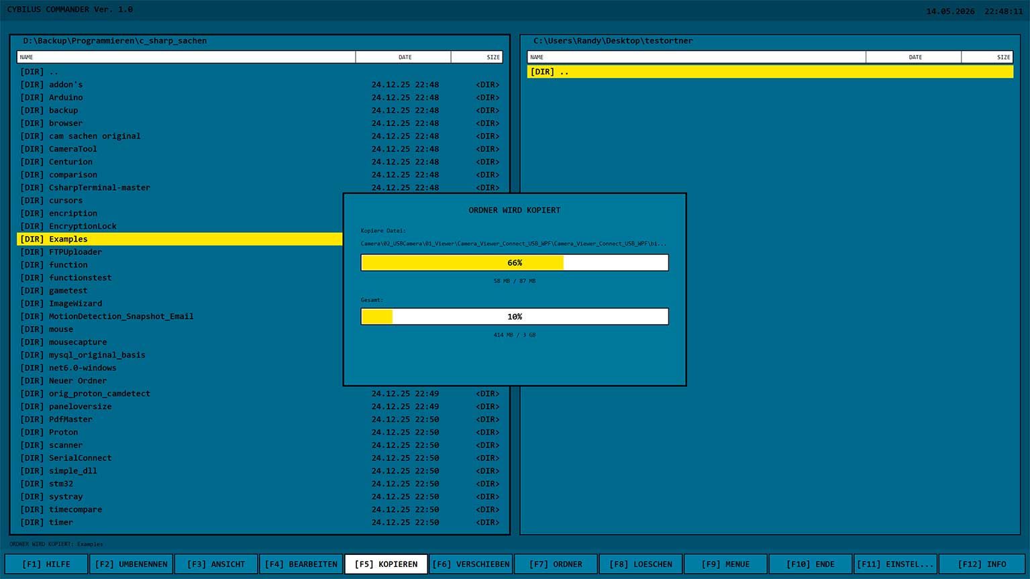This screenshot has height=579, width=1030.
Task: Select the comparison directory
Action: click(x=260, y=174)
